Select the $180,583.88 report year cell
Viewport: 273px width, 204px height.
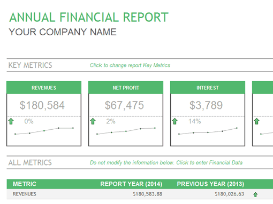point(147,194)
